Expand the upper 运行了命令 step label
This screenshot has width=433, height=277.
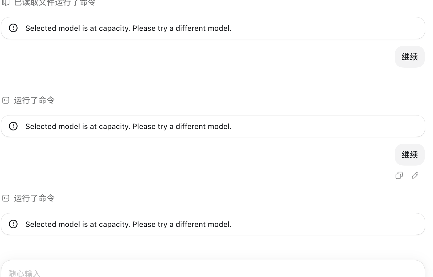[34, 100]
